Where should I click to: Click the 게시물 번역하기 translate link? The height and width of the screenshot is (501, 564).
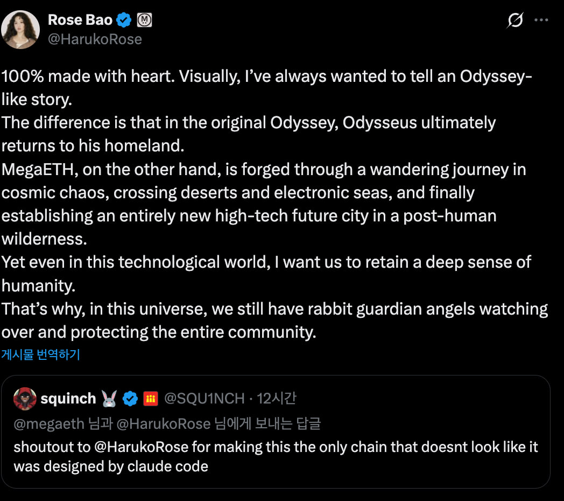[x=40, y=354]
